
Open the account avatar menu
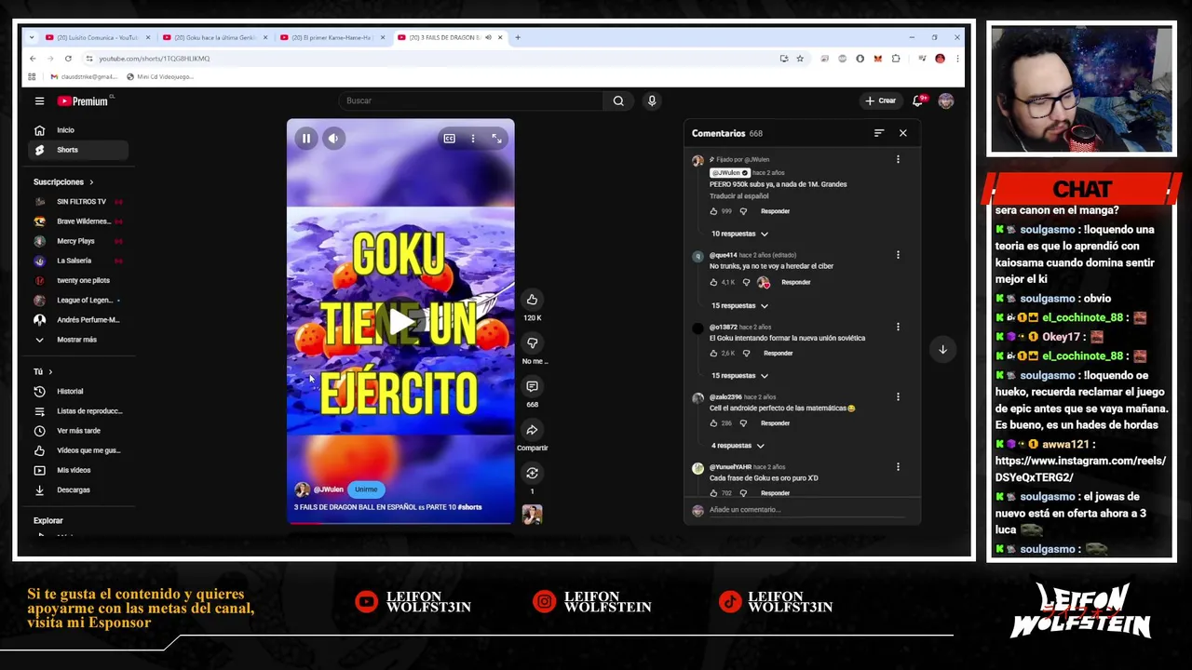(946, 100)
